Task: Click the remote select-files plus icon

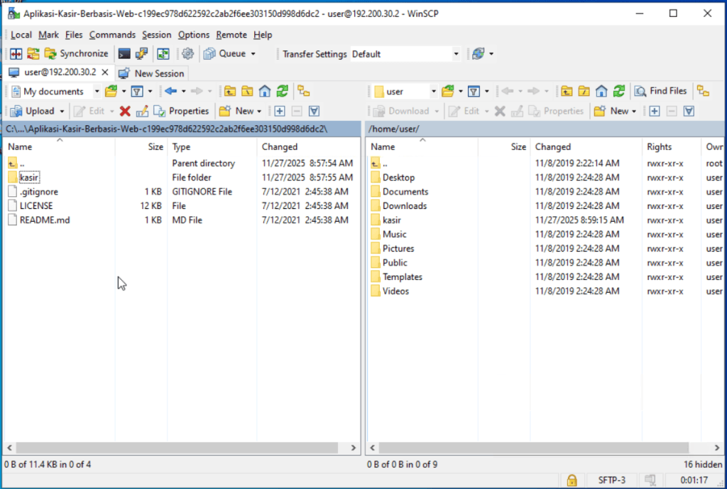Action: click(654, 111)
